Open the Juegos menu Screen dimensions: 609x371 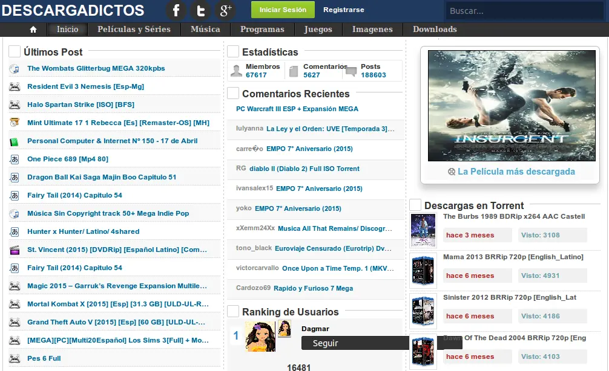(318, 30)
